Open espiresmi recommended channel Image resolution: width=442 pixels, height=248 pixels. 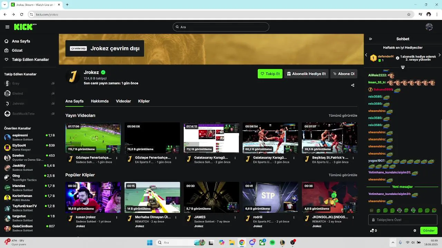tap(29, 137)
